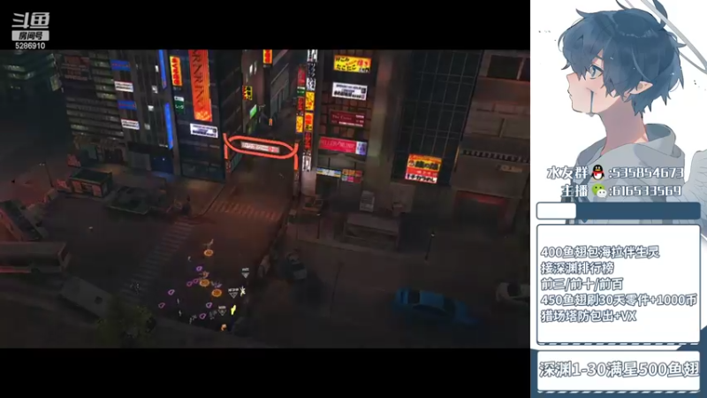The width and height of the screenshot is (707, 398).
Task: Click the line '450鱼翅刷30天零件+1000币'
Action: coord(619,300)
